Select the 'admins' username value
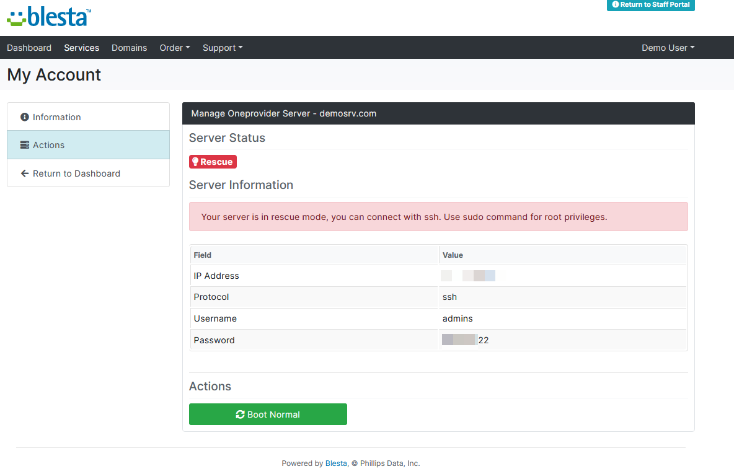This screenshot has height=474, width=734. (x=458, y=318)
